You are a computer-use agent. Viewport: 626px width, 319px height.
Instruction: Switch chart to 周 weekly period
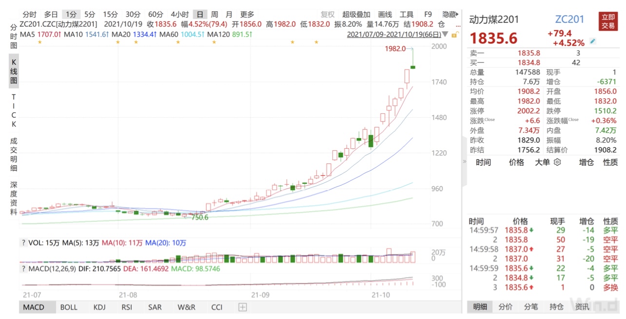[214, 14]
